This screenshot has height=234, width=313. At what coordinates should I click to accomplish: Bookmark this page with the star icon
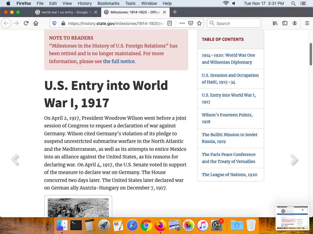click(199, 23)
